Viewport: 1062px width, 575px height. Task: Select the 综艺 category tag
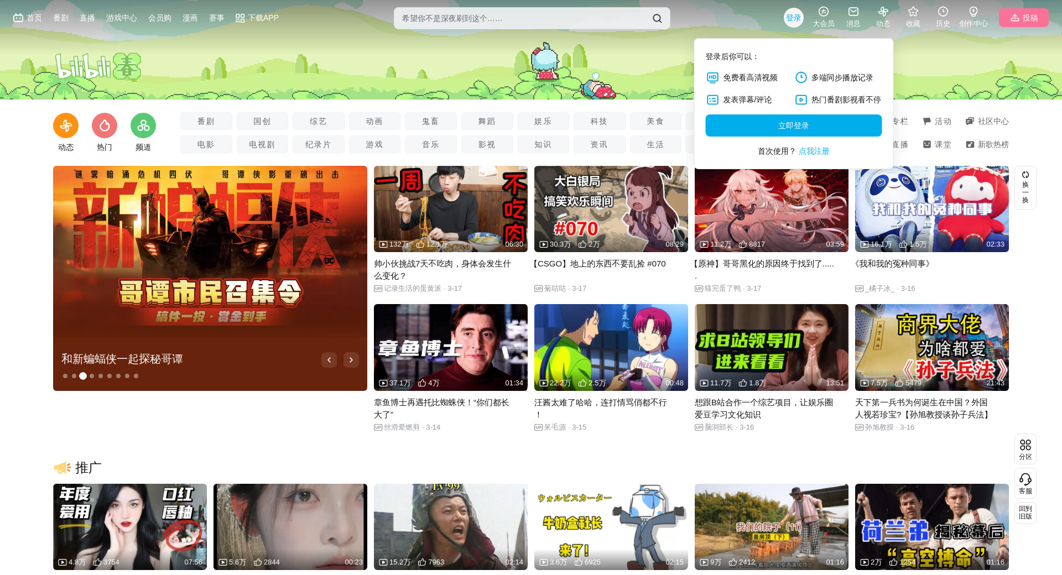click(x=318, y=121)
